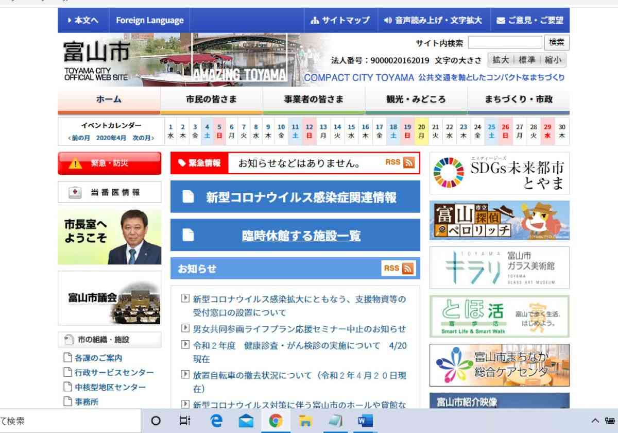This screenshot has width=618, height=433.
Task: Open Task View on the taskbar
Action: pyautogui.click(x=185, y=421)
